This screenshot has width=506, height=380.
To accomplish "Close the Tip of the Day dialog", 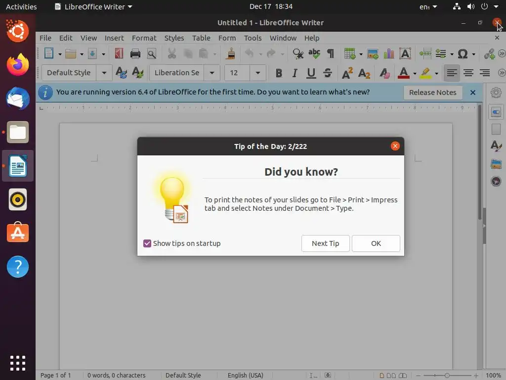I will tap(395, 146).
